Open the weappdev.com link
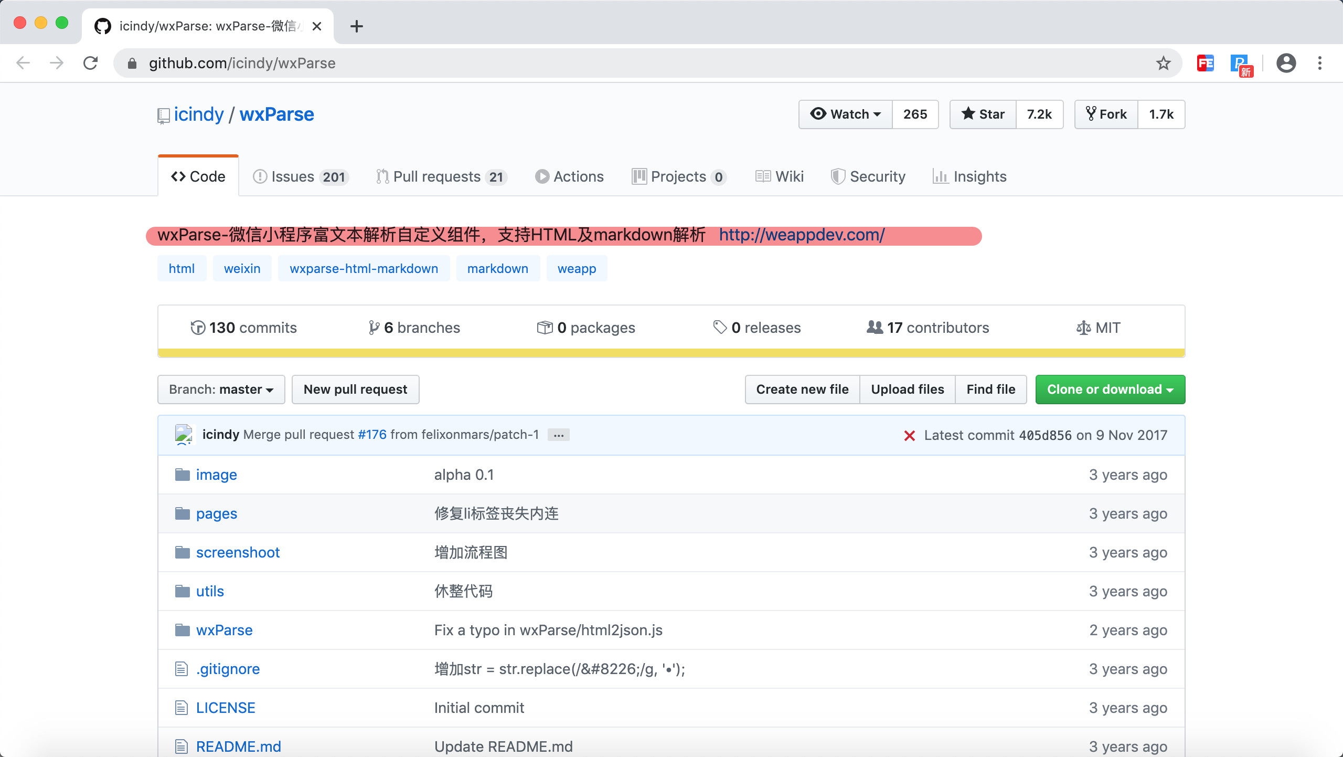Image resolution: width=1343 pixels, height=757 pixels. (x=802, y=235)
